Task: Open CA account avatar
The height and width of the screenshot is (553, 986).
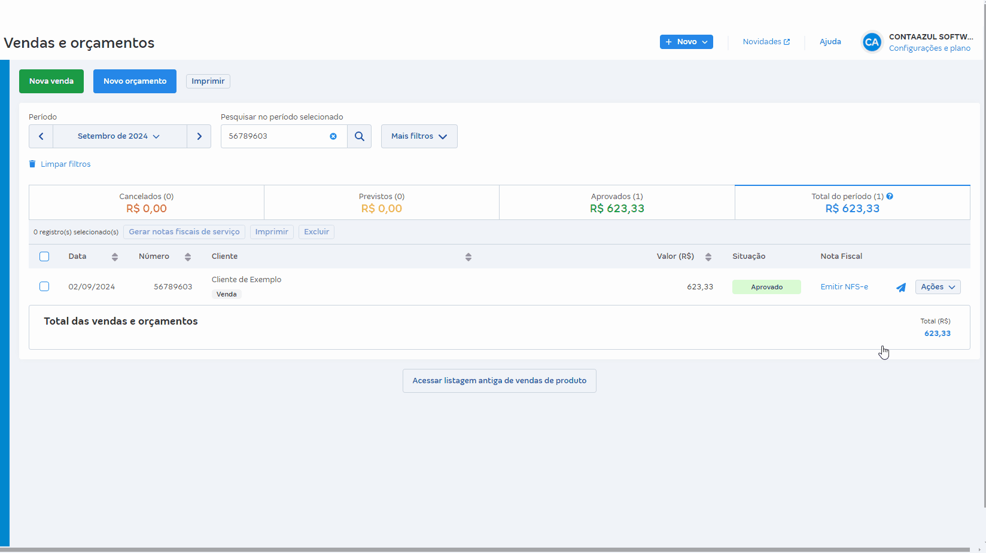Action: click(872, 42)
